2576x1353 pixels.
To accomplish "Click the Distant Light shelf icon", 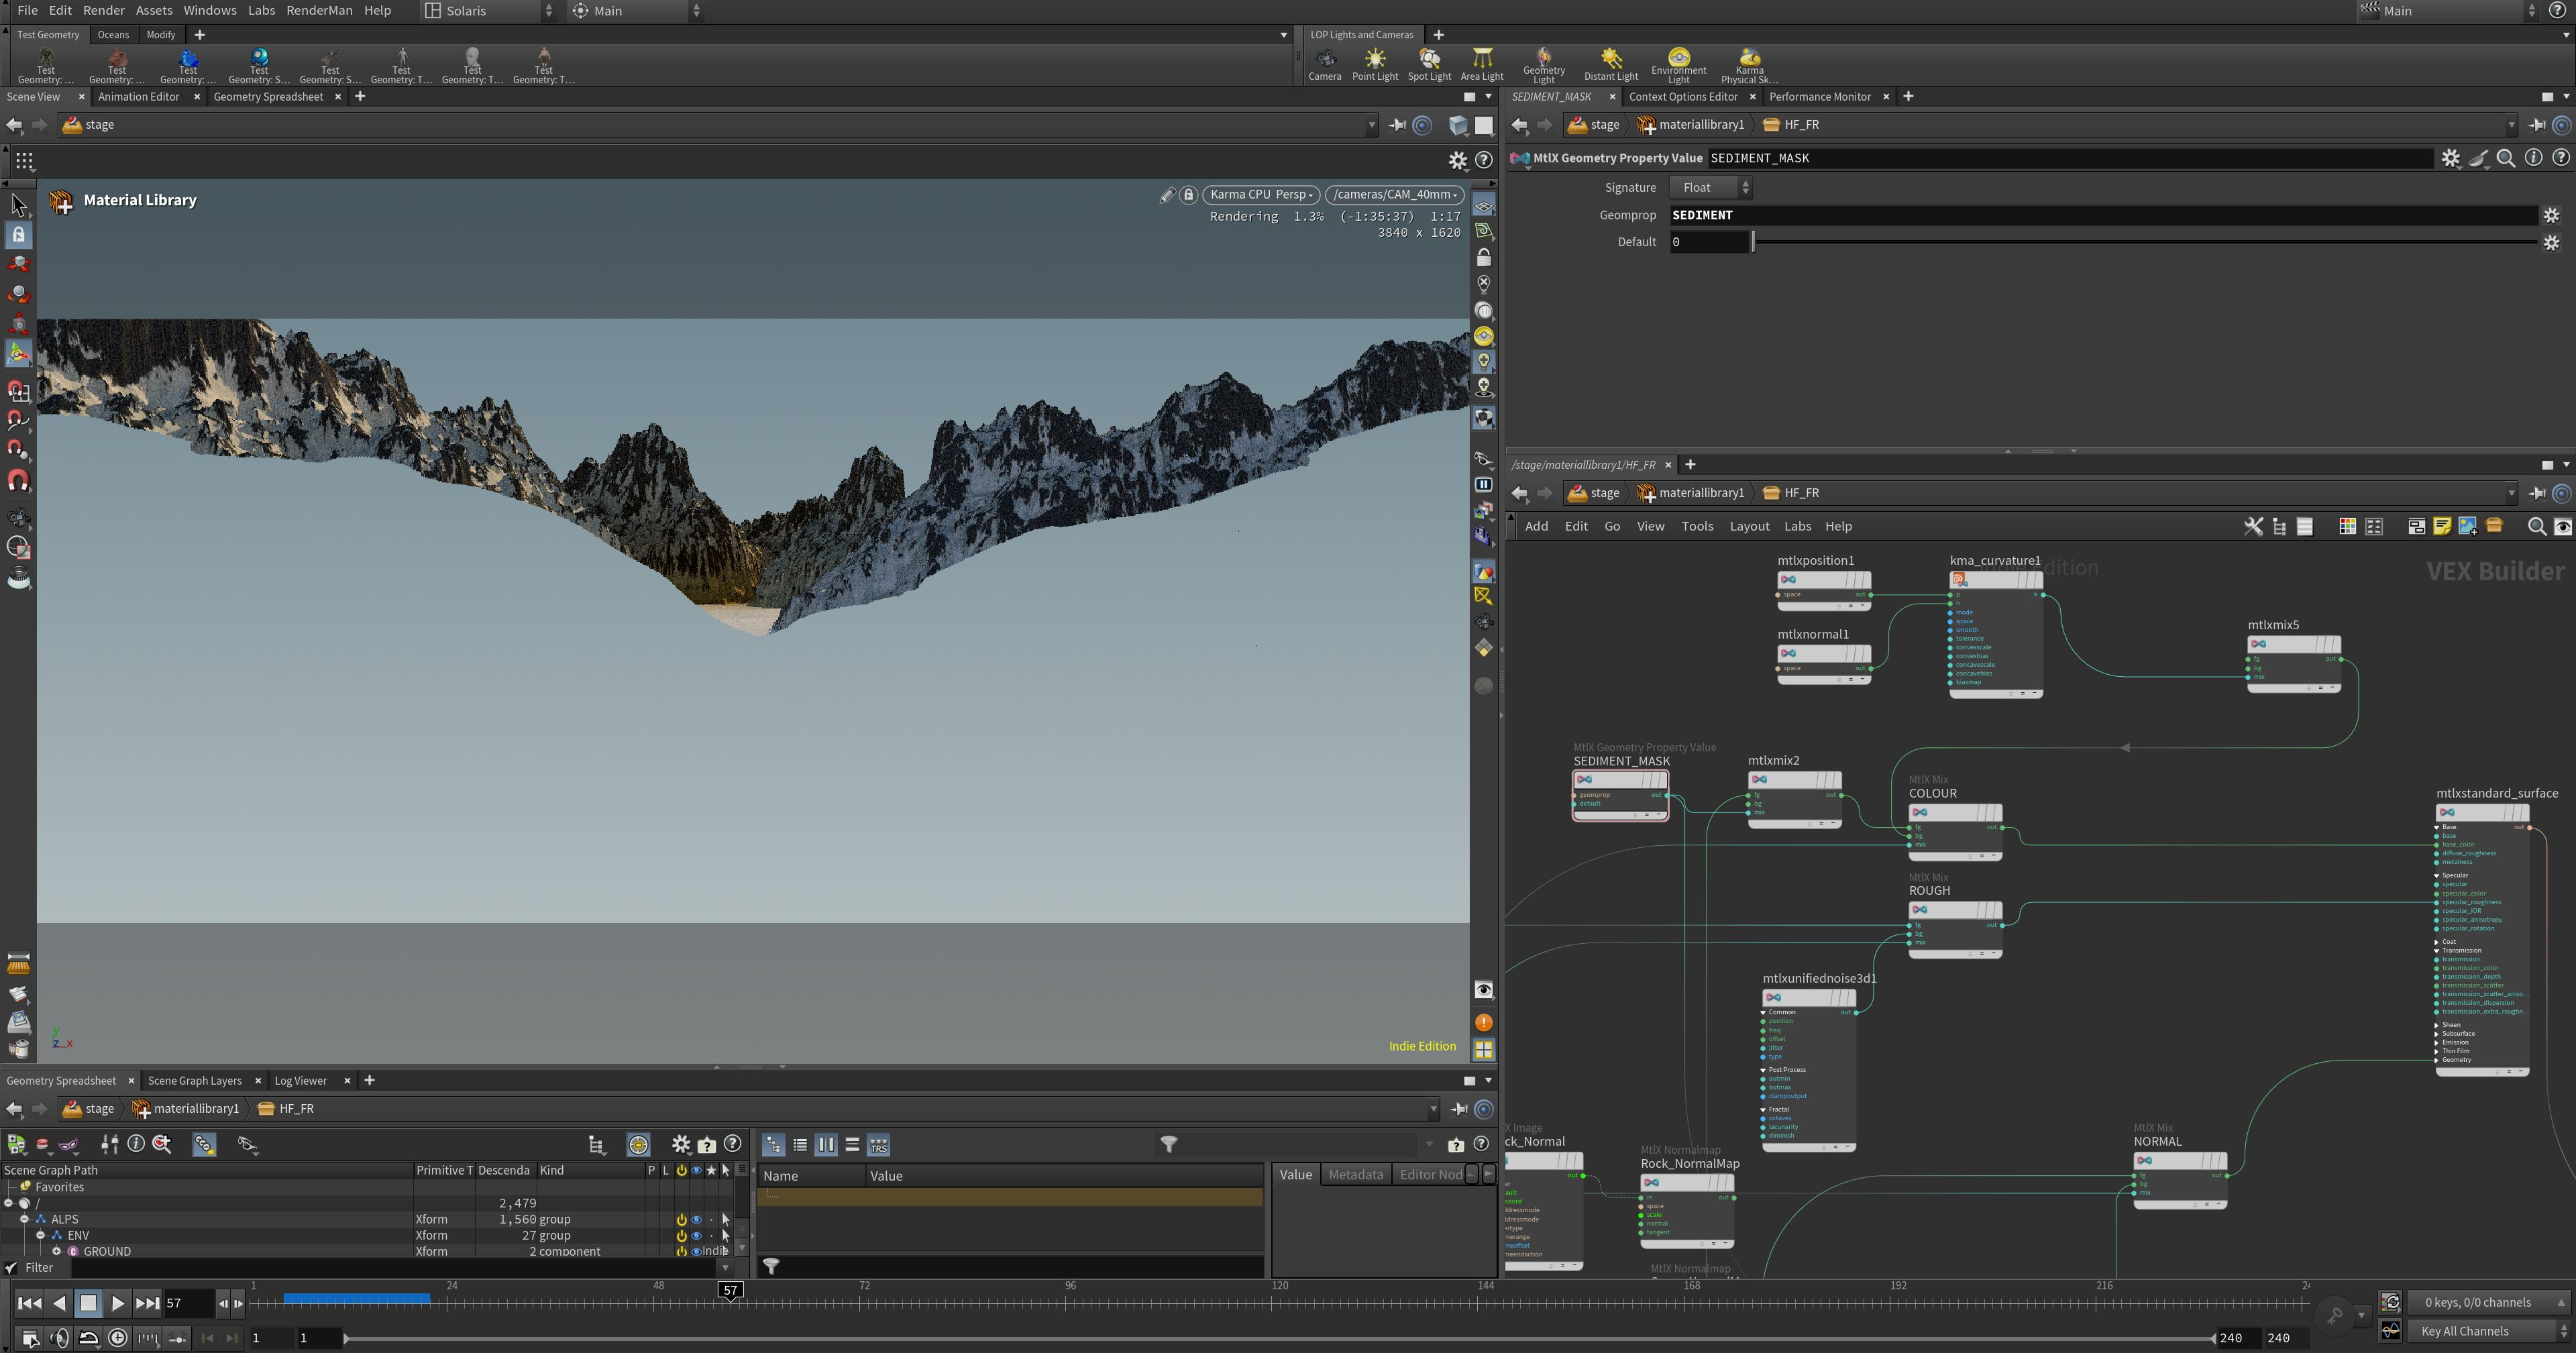I will click(x=1610, y=63).
